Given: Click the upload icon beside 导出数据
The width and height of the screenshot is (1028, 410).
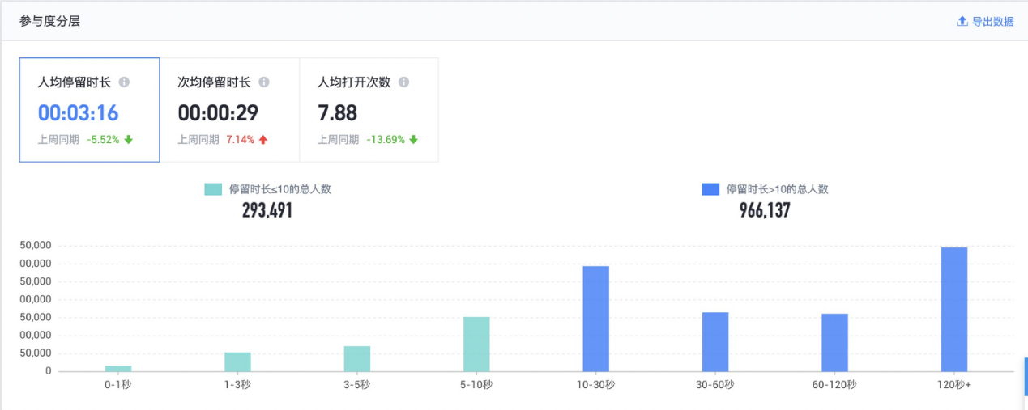Looking at the screenshot, I should point(962,21).
